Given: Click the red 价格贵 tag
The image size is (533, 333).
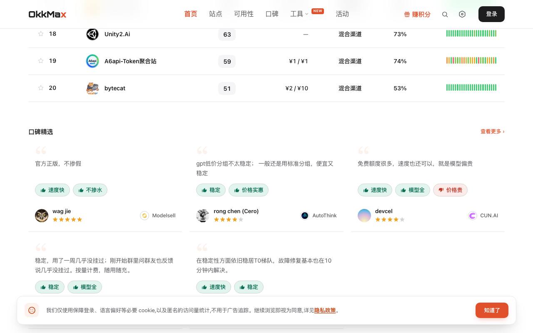Looking at the screenshot, I should (x=450, y=190).
